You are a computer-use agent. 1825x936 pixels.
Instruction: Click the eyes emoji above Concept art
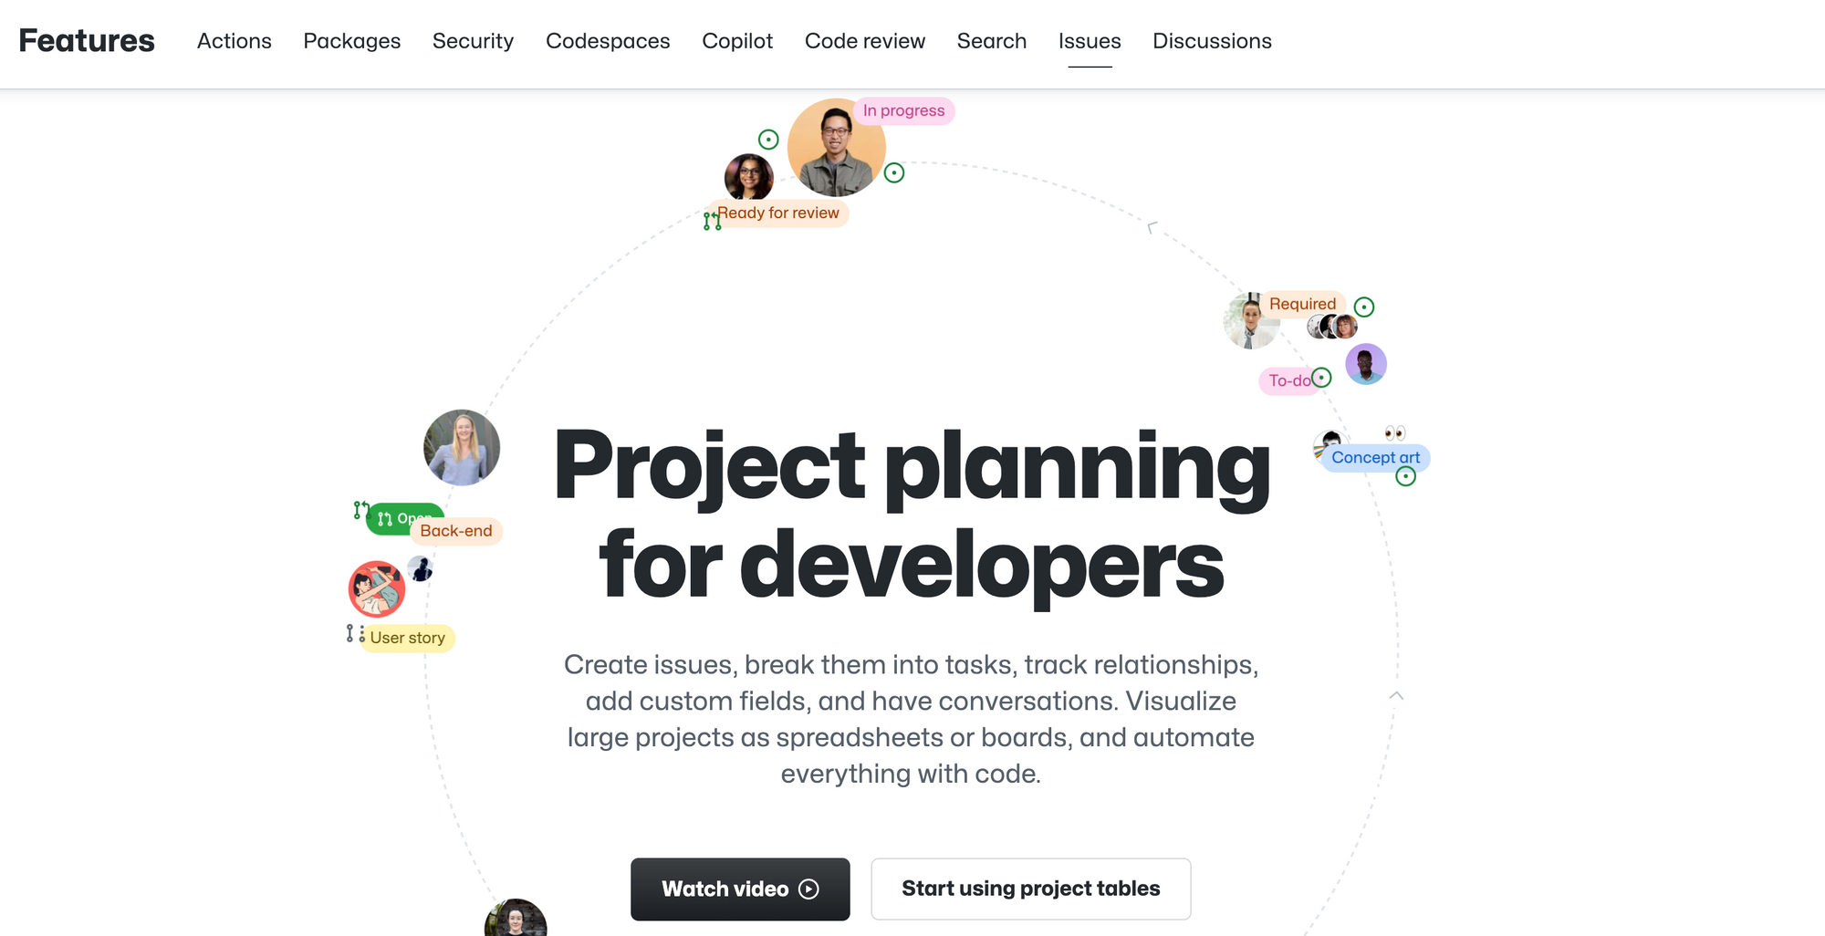tap(1394, 432)
